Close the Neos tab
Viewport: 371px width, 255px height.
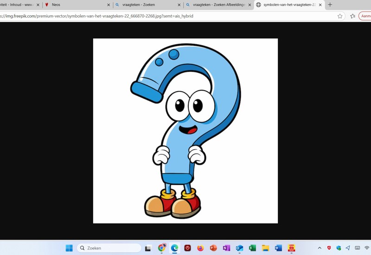109,5
